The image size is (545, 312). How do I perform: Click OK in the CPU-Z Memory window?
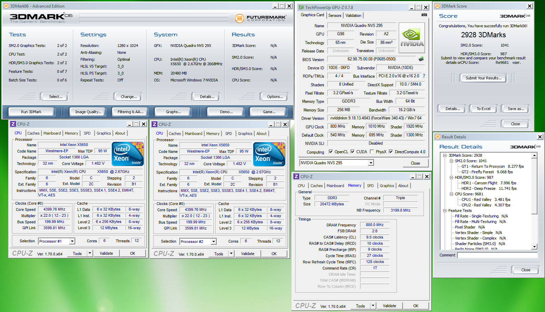pos(416,306)
